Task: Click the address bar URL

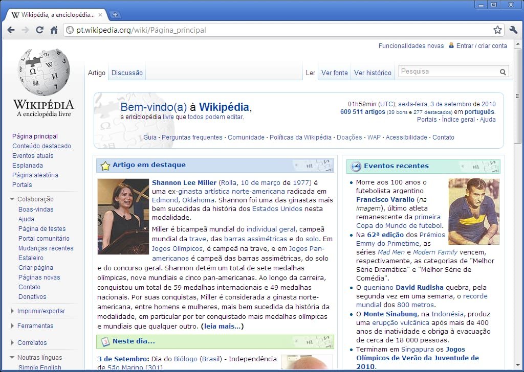Action: coord(141,30)
